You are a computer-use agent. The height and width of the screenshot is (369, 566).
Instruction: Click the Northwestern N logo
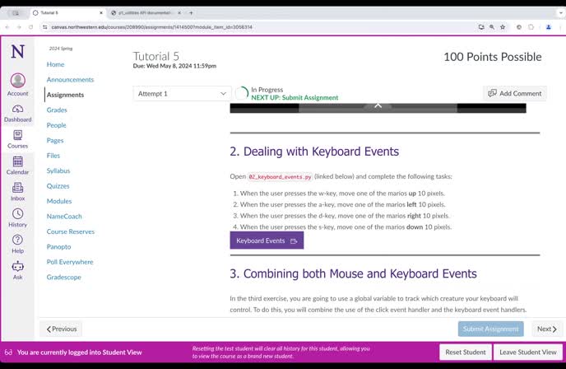(17, 52)
